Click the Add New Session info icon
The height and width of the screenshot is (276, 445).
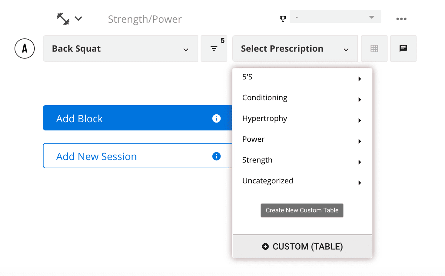point(216,156)
